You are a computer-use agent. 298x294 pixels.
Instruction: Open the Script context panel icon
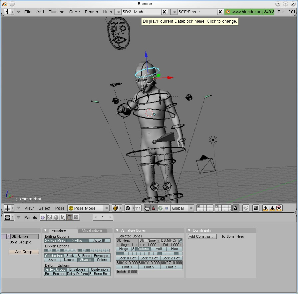coord(49,217)
